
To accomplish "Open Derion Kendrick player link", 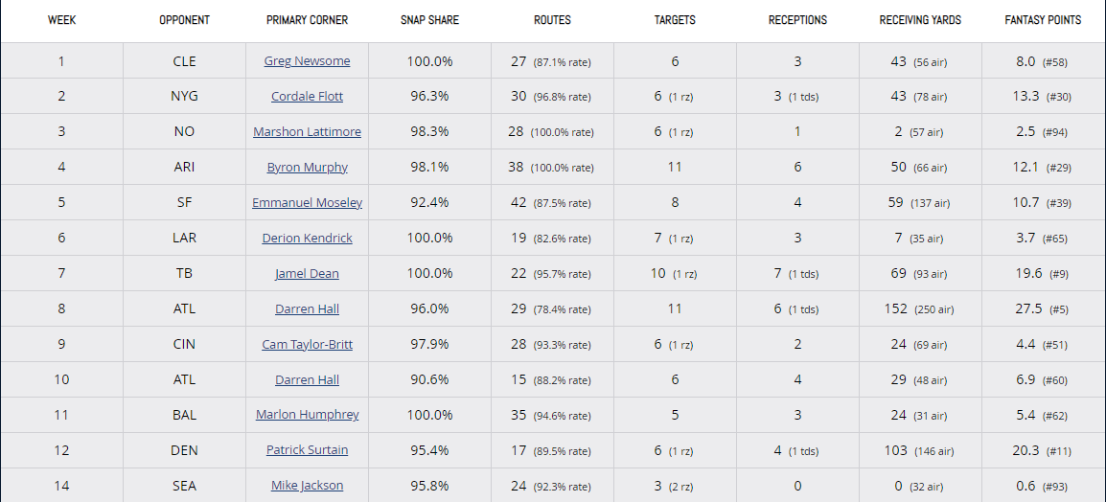I will click(x=307, y=239).
